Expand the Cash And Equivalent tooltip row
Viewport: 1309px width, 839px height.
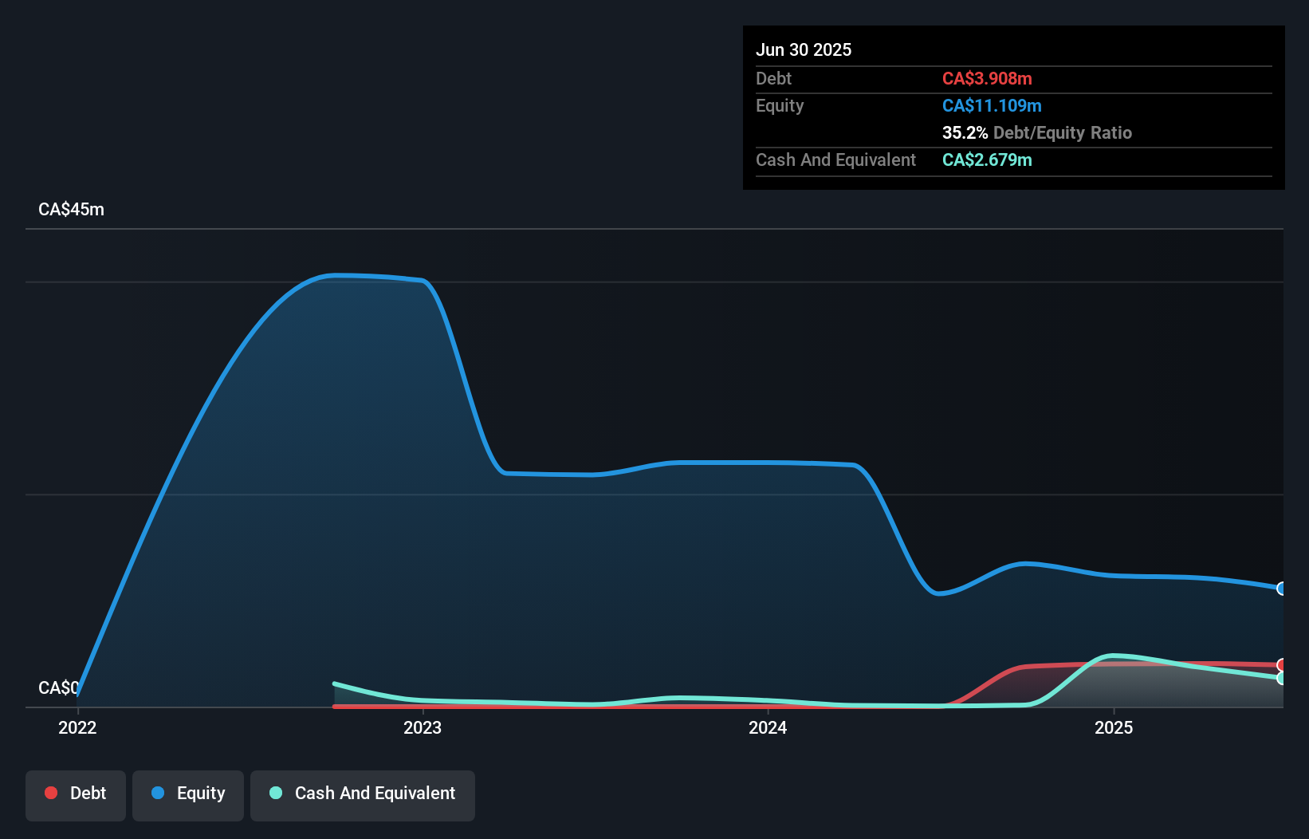[835, 160]
